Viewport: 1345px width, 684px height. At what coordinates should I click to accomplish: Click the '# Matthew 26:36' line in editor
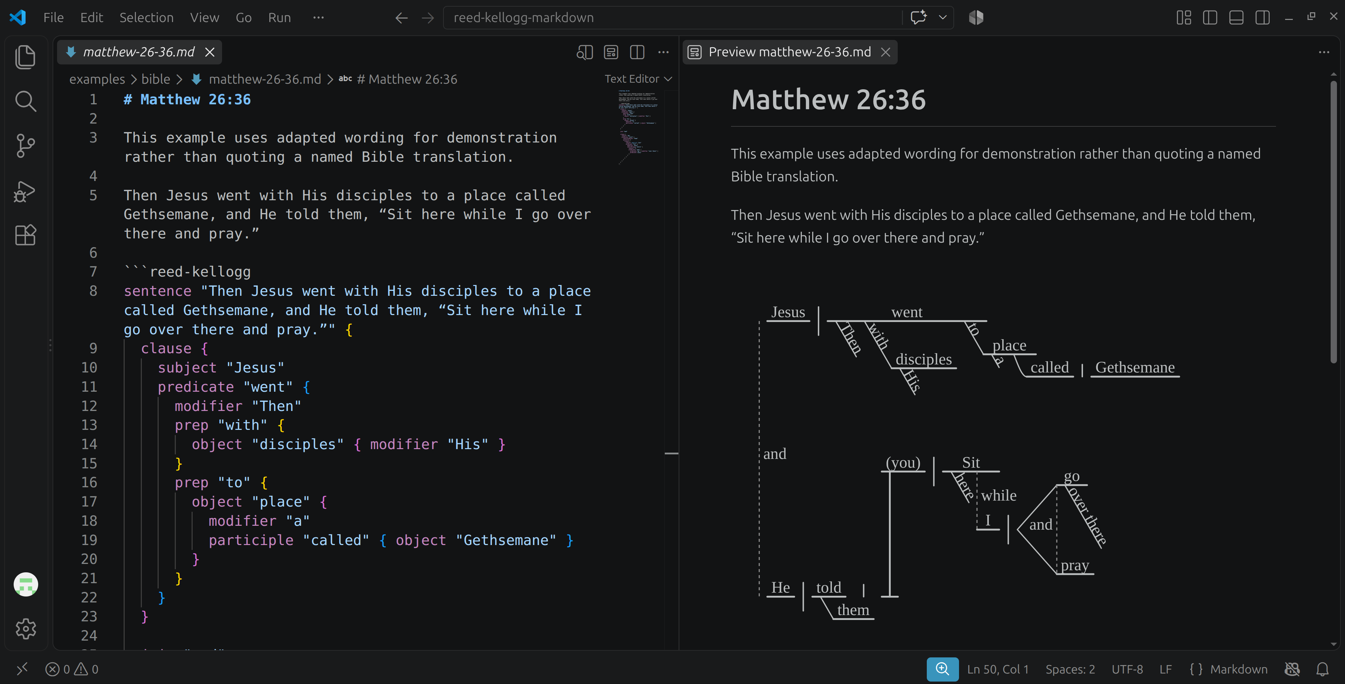187,100
